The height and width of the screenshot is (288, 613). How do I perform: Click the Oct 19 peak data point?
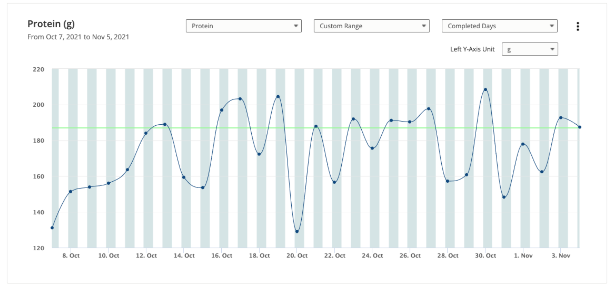278,97
